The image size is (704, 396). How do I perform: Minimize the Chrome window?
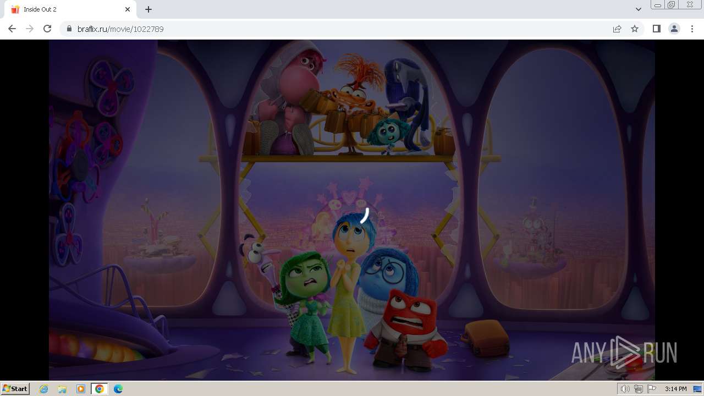coord(657,5)
